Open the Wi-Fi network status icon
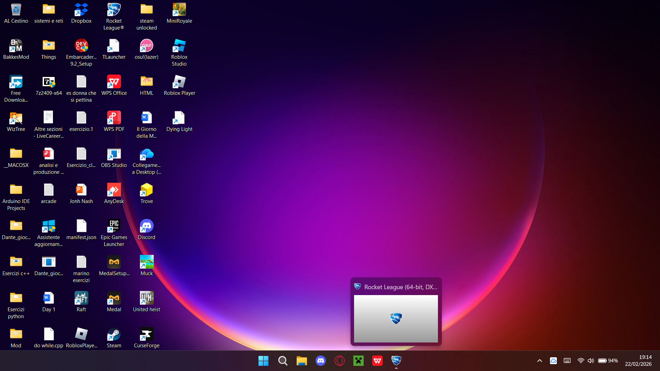The width and height of the screenshot is (660, 371). pyautogui.click(x=581, y=361)
